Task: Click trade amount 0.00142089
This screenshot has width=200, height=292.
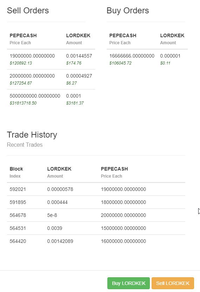Action: click(60, 241)
